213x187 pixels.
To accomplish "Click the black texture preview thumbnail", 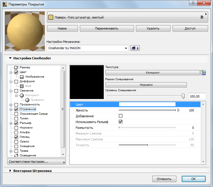I will click(x=87, y=82).
